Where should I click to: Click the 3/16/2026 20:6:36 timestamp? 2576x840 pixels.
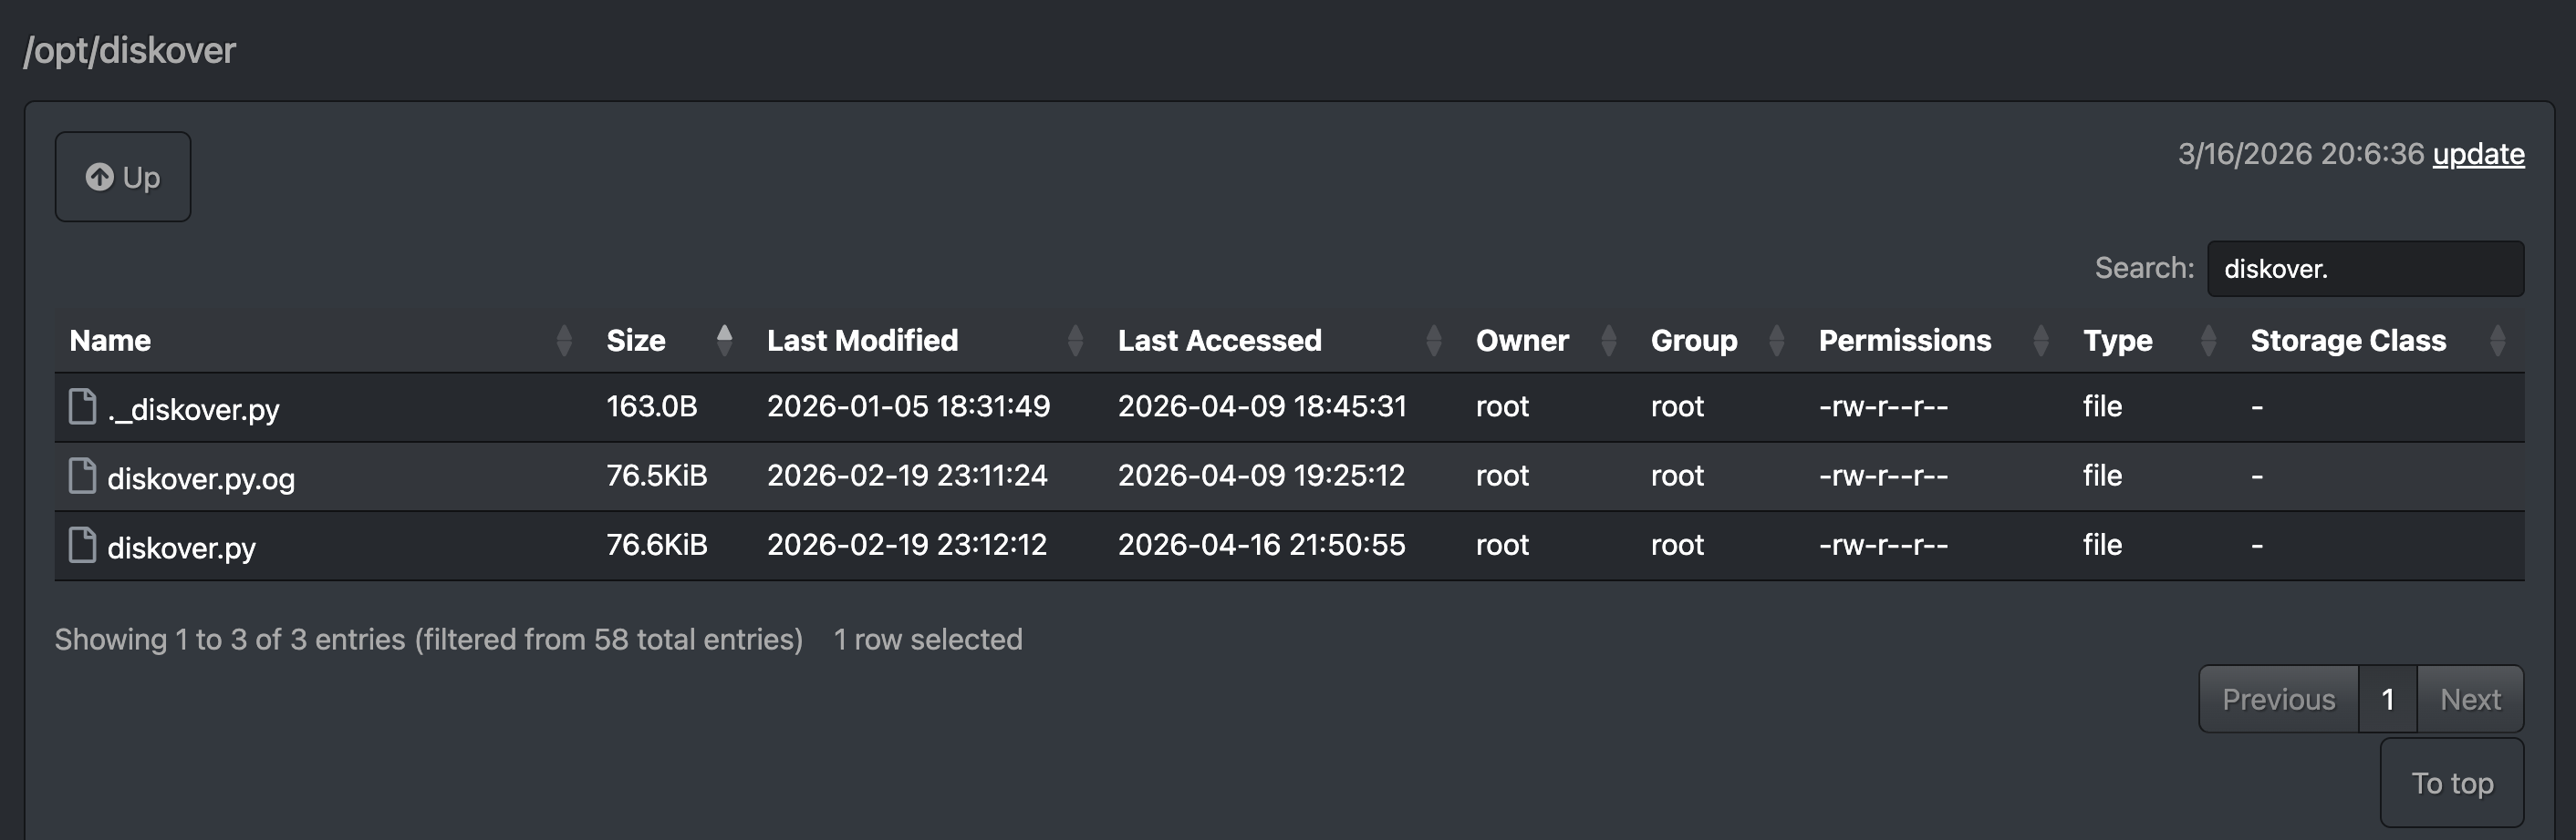click(2301, 154)
